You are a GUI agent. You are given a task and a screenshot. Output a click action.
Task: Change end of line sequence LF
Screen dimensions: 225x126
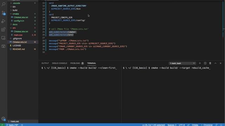click(x=188, y=125)
